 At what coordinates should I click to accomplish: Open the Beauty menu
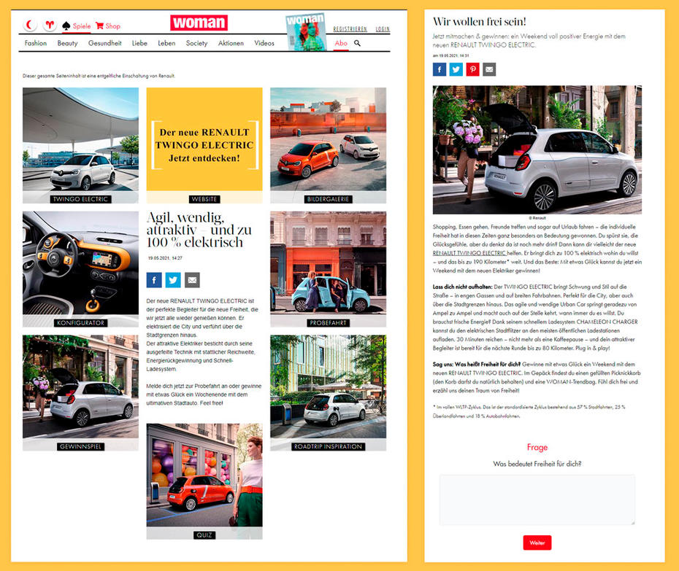[68, 43]
